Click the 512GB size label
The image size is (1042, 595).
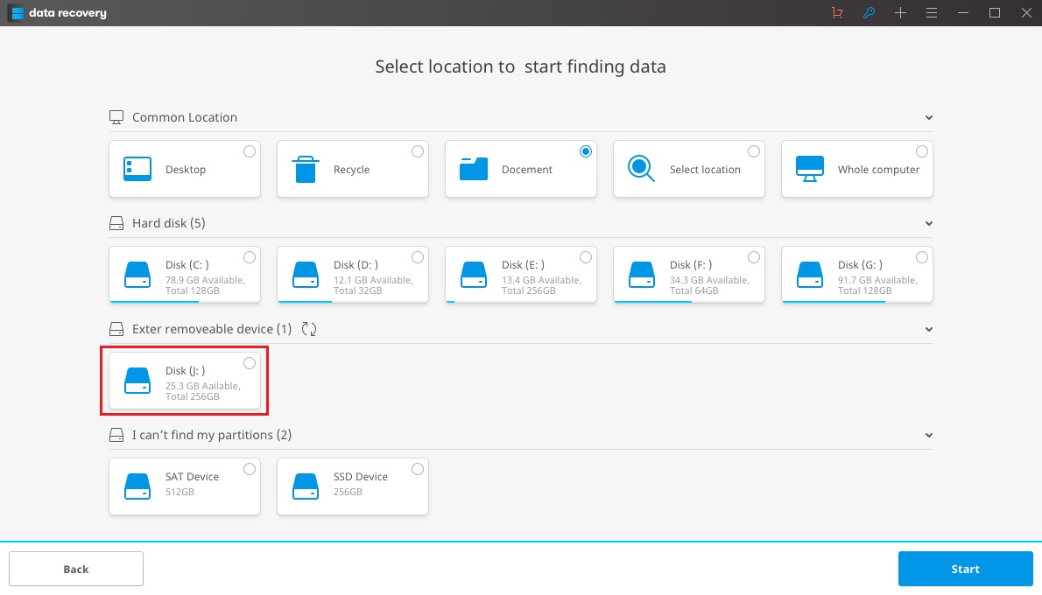[180, 492]
